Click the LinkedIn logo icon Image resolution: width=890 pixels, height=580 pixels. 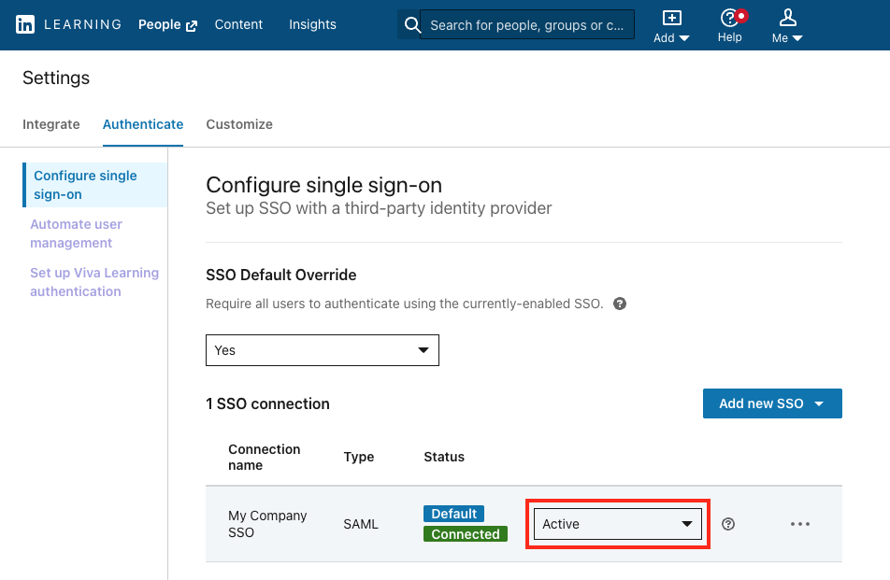[25, 24]
